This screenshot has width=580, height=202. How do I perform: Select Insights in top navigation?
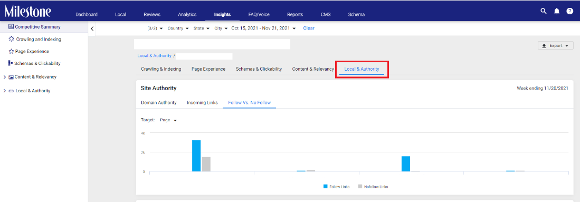coord(222,14)
